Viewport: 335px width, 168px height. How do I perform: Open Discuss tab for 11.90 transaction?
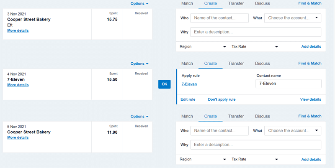tap(263, 116)
